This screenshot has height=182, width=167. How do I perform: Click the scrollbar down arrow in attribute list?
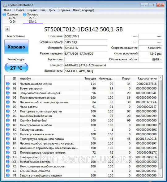click(x=160, y=175)
